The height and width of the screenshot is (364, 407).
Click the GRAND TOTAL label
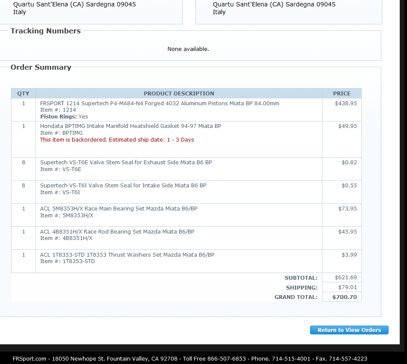[296, 297]
